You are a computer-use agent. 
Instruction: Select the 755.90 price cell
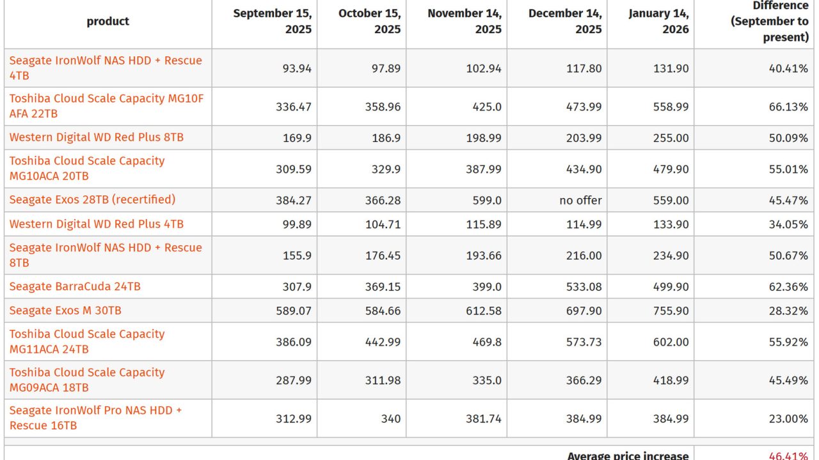pyautogui.click(x=671, y=310)
